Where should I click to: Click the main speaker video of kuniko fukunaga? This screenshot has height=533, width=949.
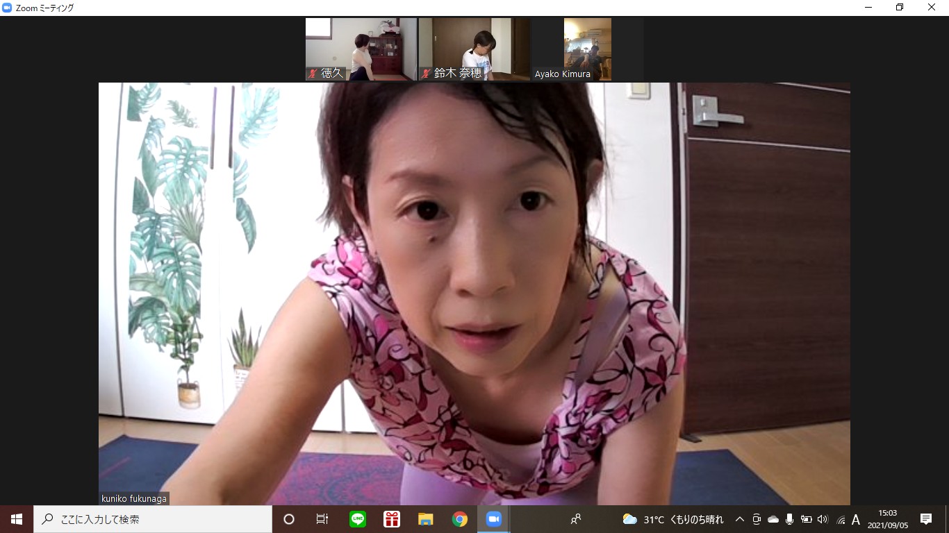474,294
